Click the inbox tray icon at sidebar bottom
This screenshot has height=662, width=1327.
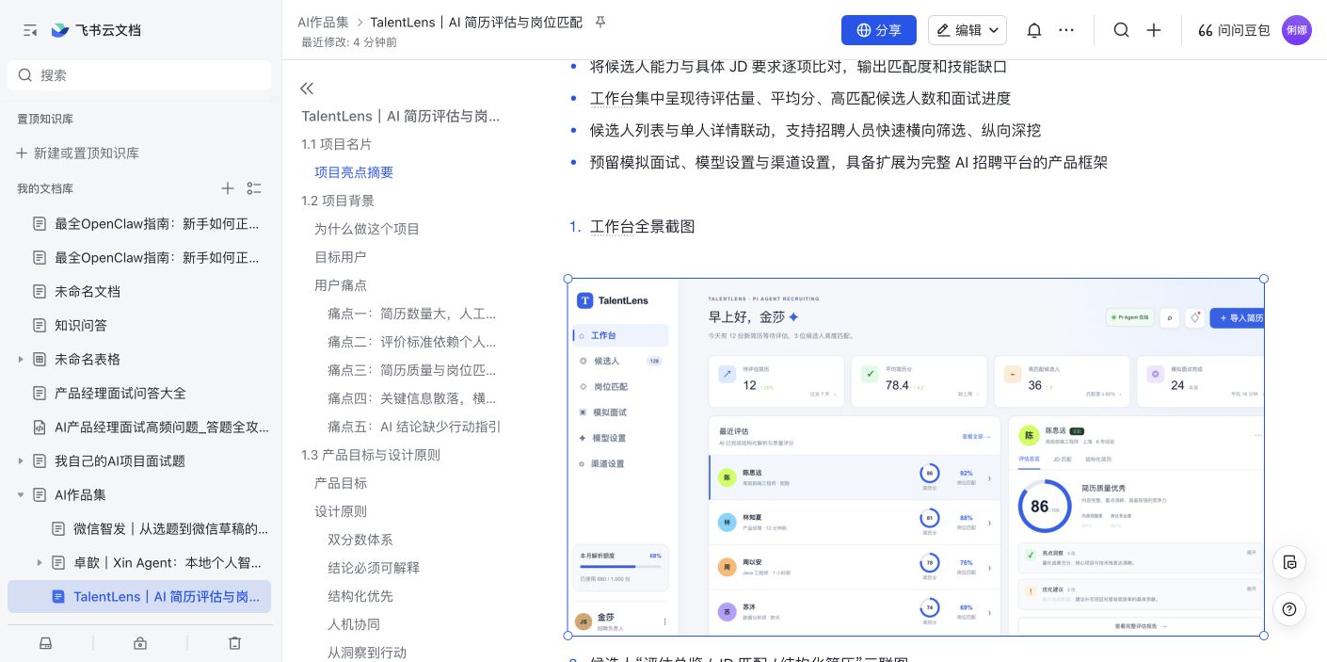tap(45, 643)
